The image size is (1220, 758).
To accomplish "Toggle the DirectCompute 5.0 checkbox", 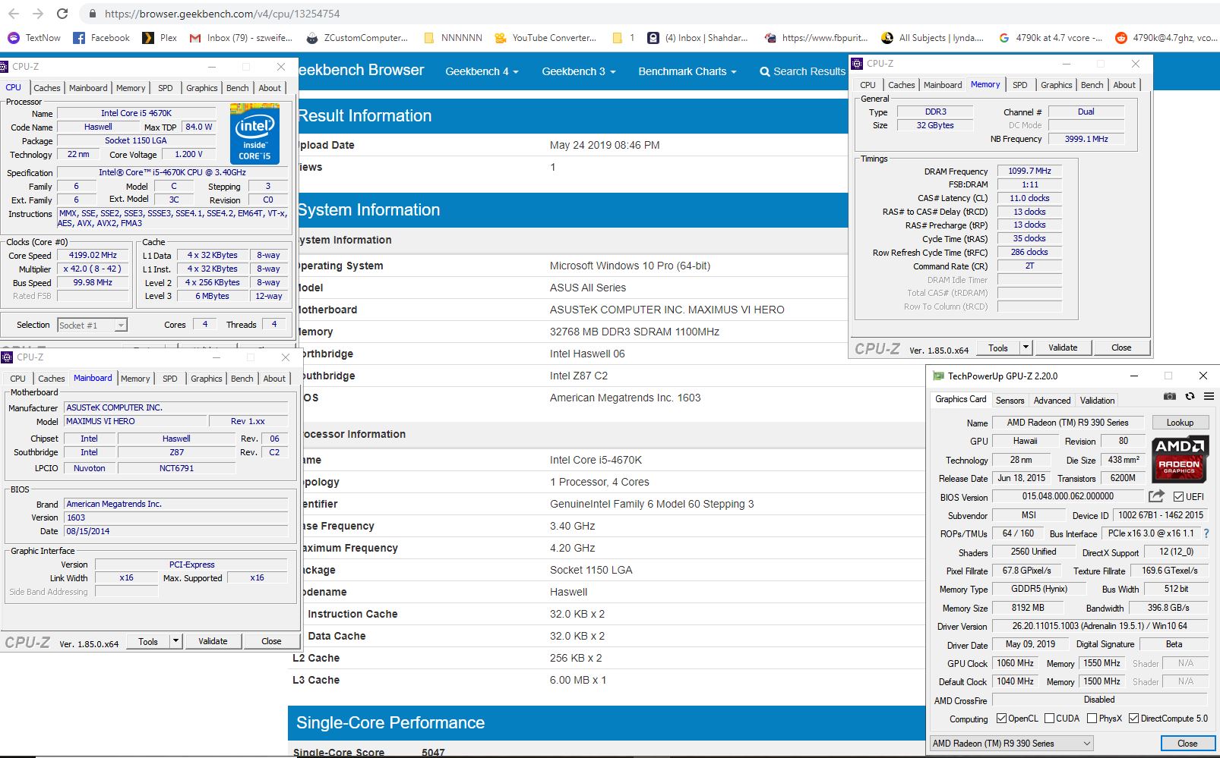I will (x=1133, y=719).
